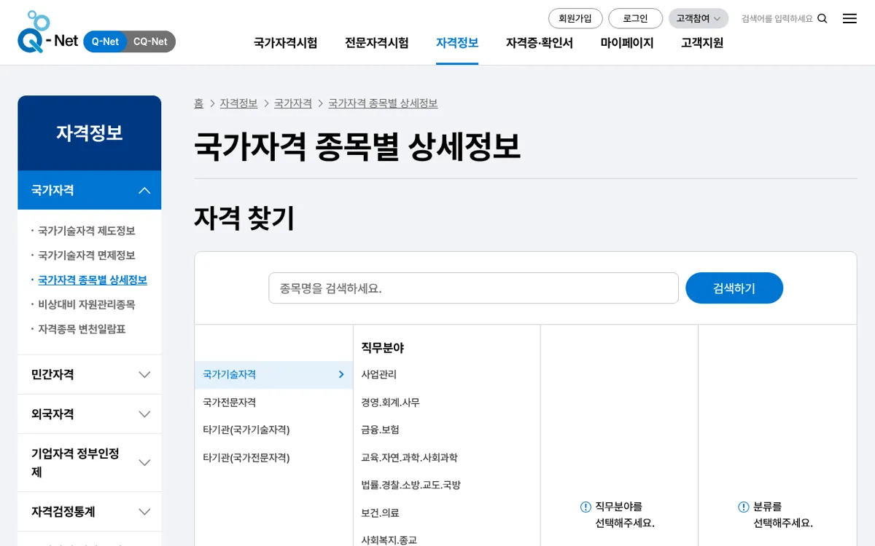Screen dimensions: 875x546
Task: Click the 자격정보 breadcrumb link
Action: click(238, 103)
